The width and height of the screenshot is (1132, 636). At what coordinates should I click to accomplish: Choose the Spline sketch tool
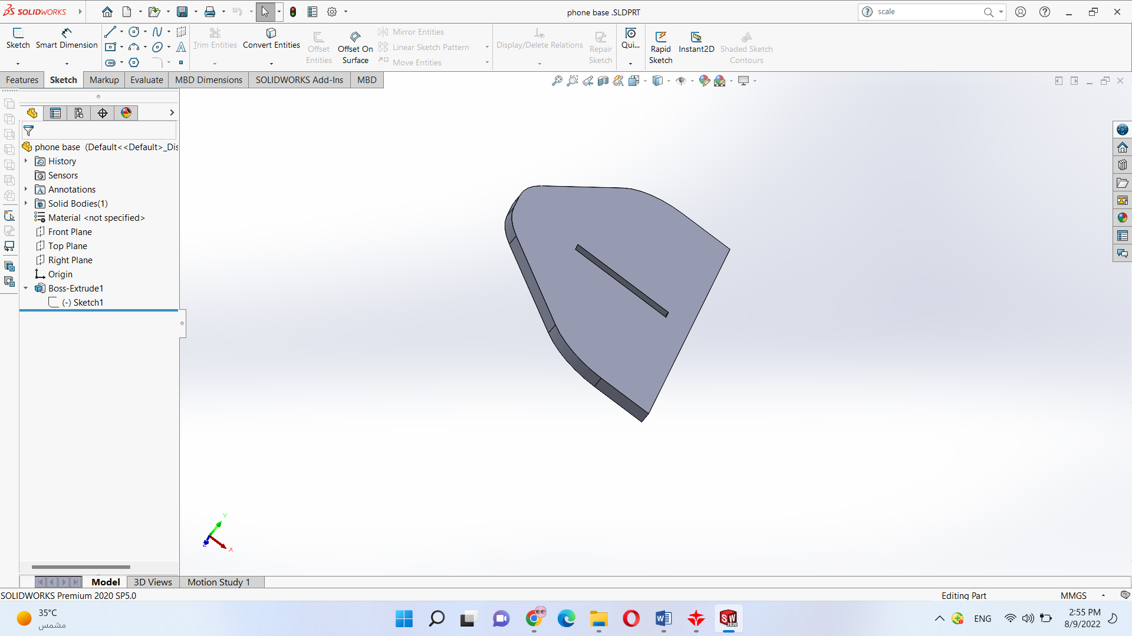click(157, 32)
